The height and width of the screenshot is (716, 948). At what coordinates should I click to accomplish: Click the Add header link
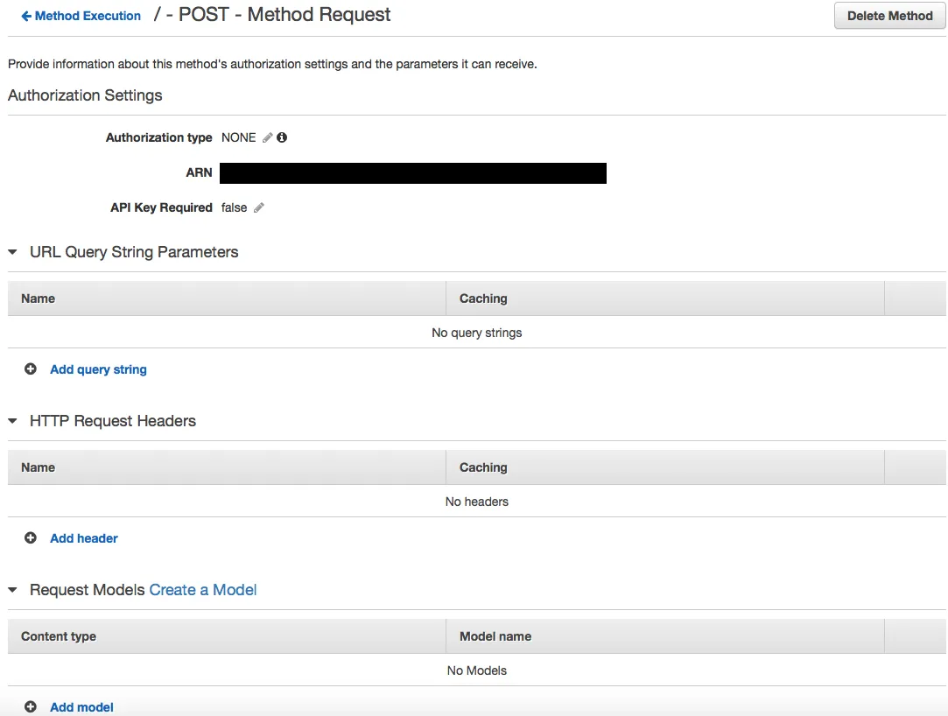(x=84, y=538)
